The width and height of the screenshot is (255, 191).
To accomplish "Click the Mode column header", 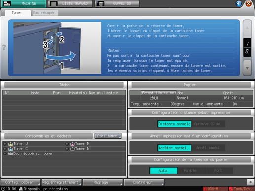I will [35, 93].
